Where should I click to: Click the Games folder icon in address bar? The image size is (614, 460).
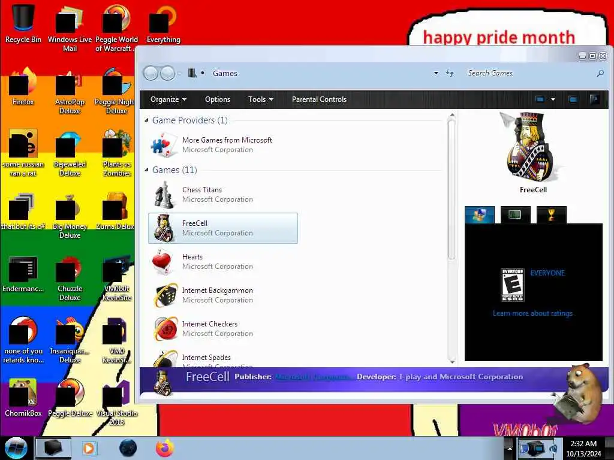(x=192, y=73)
